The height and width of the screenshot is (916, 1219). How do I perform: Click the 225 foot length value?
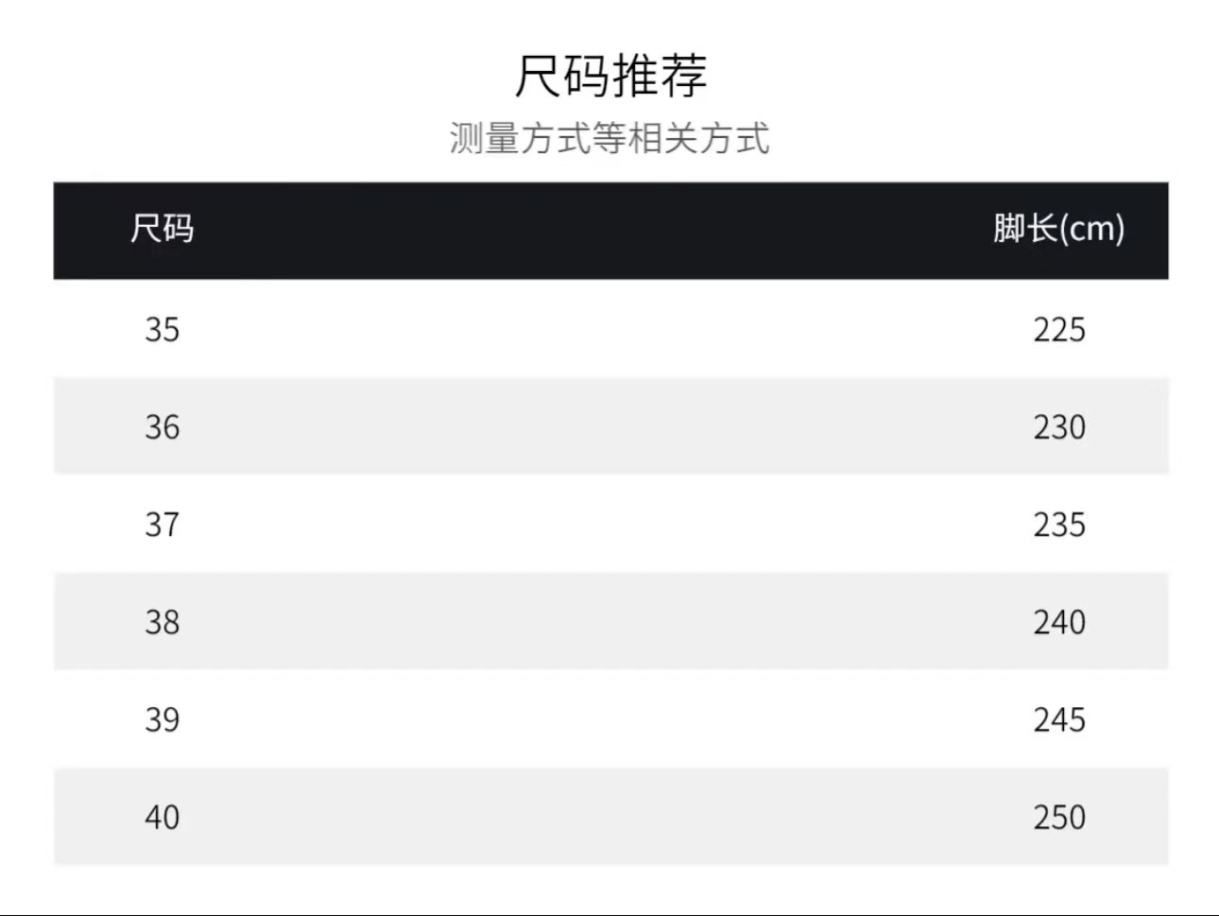click(x=1058, y=330)
